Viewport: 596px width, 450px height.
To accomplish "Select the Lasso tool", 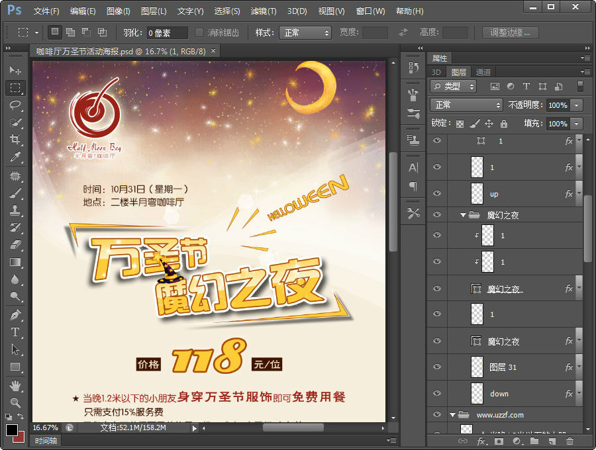I will point(15,105).
